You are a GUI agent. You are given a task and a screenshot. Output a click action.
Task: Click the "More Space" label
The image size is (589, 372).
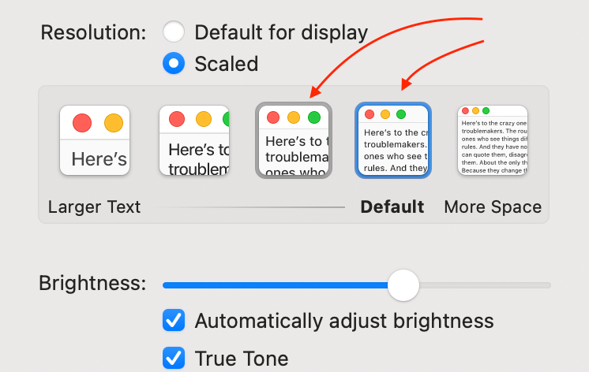click(x=493, y=207)
